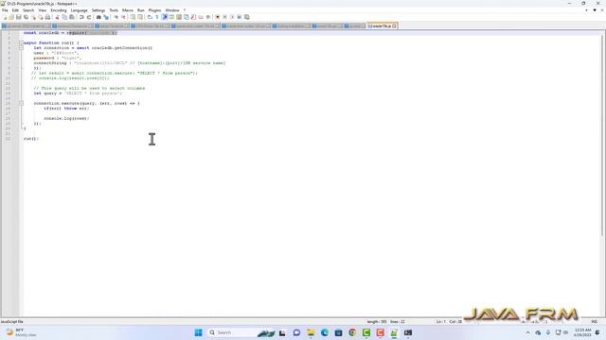Collapse the getConnection block fold marker
The height and width of the screenshot is (340, 606).
(x=21, y=48)
